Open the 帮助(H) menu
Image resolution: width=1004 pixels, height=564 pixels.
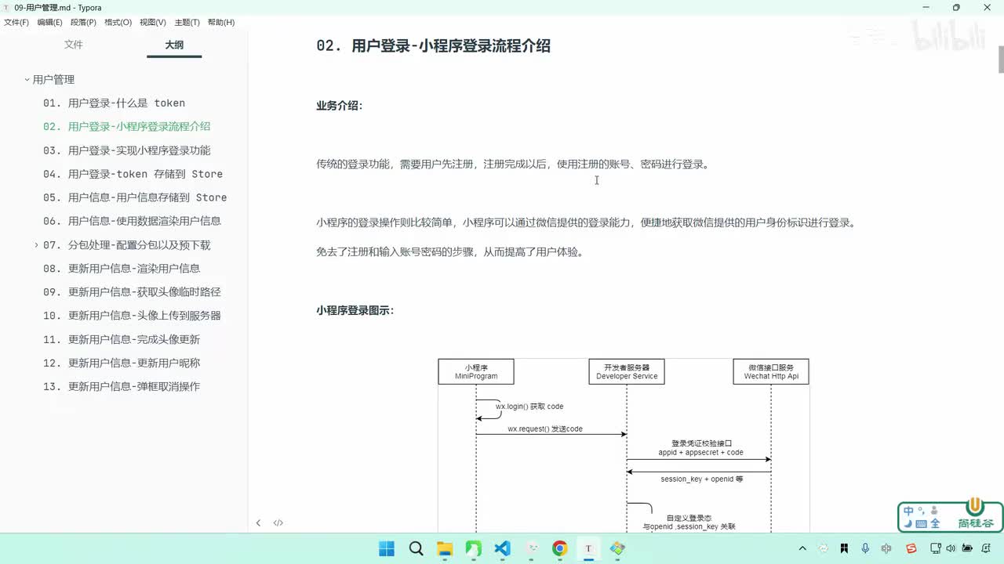click(x=221, y=23)
